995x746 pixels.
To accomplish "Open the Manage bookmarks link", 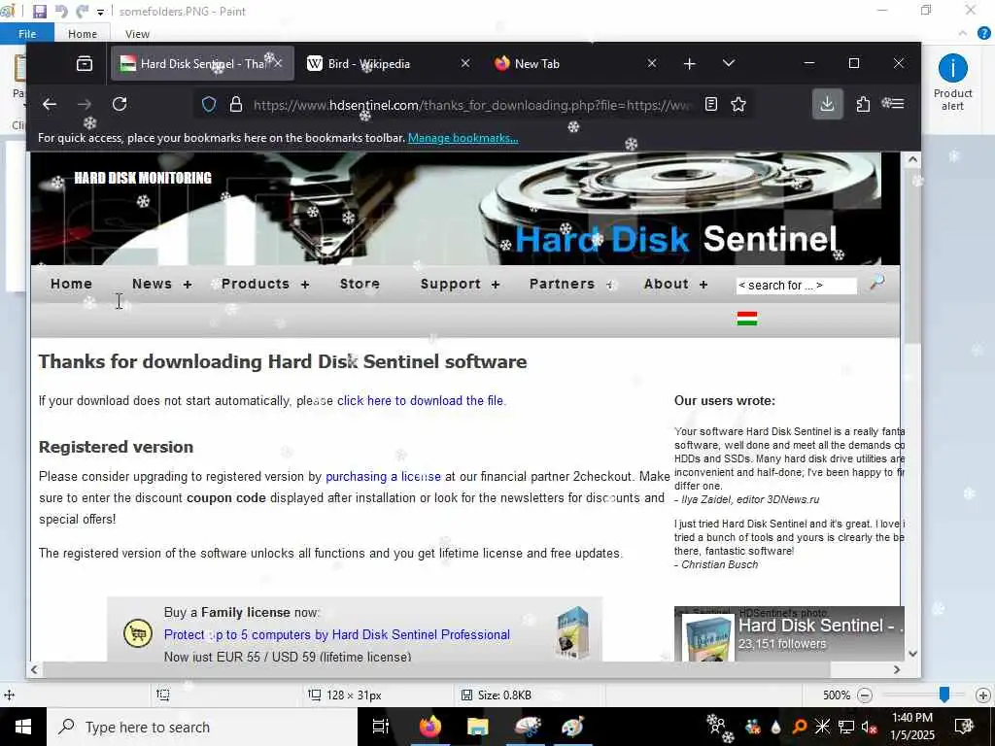I will 463,138.
